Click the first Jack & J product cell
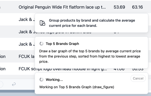Image resolution: width=151 pixels, height=96 pixels. coord(27,19)
